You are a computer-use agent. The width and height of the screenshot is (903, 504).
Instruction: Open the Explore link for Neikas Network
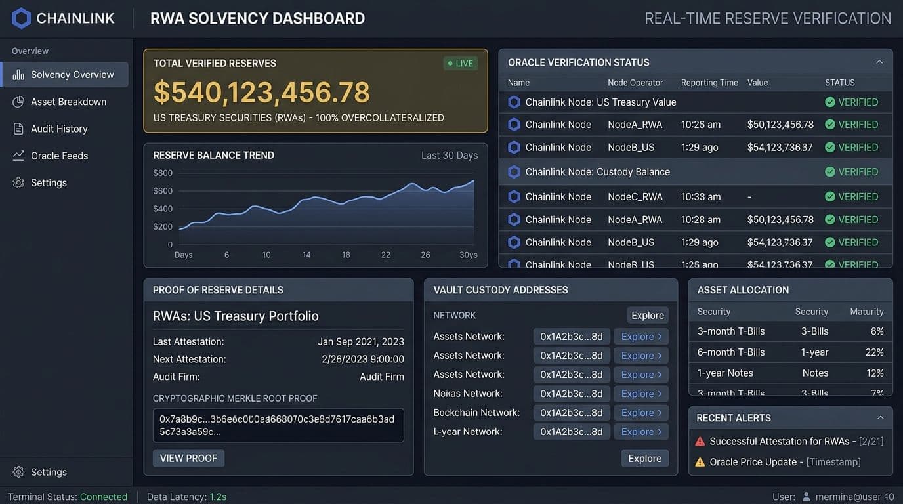641,394
